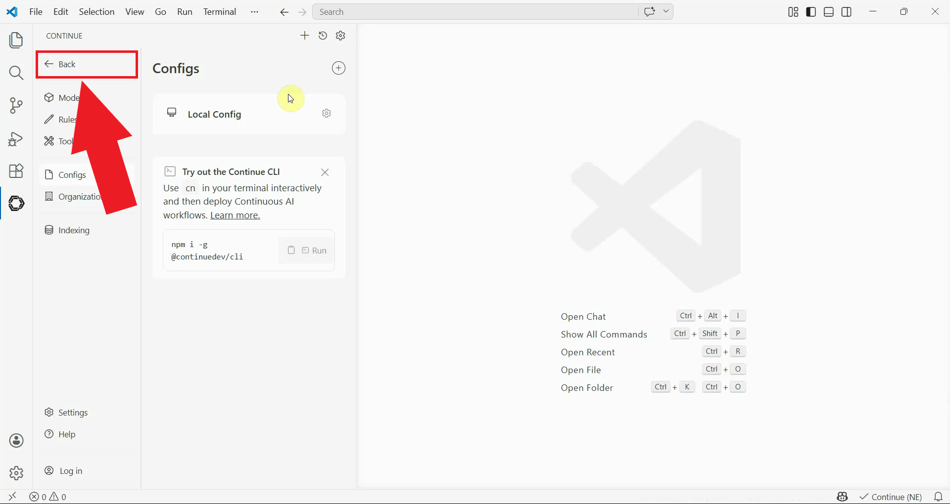Click the Learn more link

235,215
